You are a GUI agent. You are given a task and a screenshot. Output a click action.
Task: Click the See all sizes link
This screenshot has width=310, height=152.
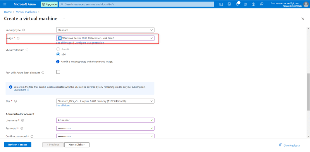[x=63, y=106]
